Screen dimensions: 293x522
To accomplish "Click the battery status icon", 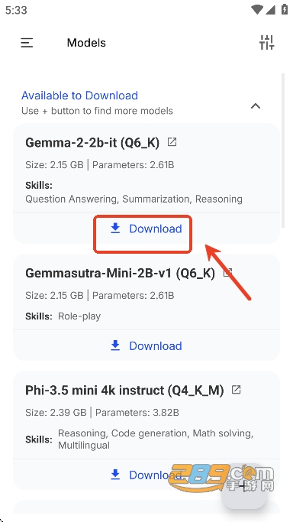I will (285, 9).
